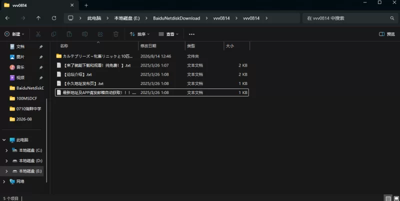Screen dimensions: 400x201
Task: Click the first vvv0814 breadcrumb
Action: tap(221, 18)
